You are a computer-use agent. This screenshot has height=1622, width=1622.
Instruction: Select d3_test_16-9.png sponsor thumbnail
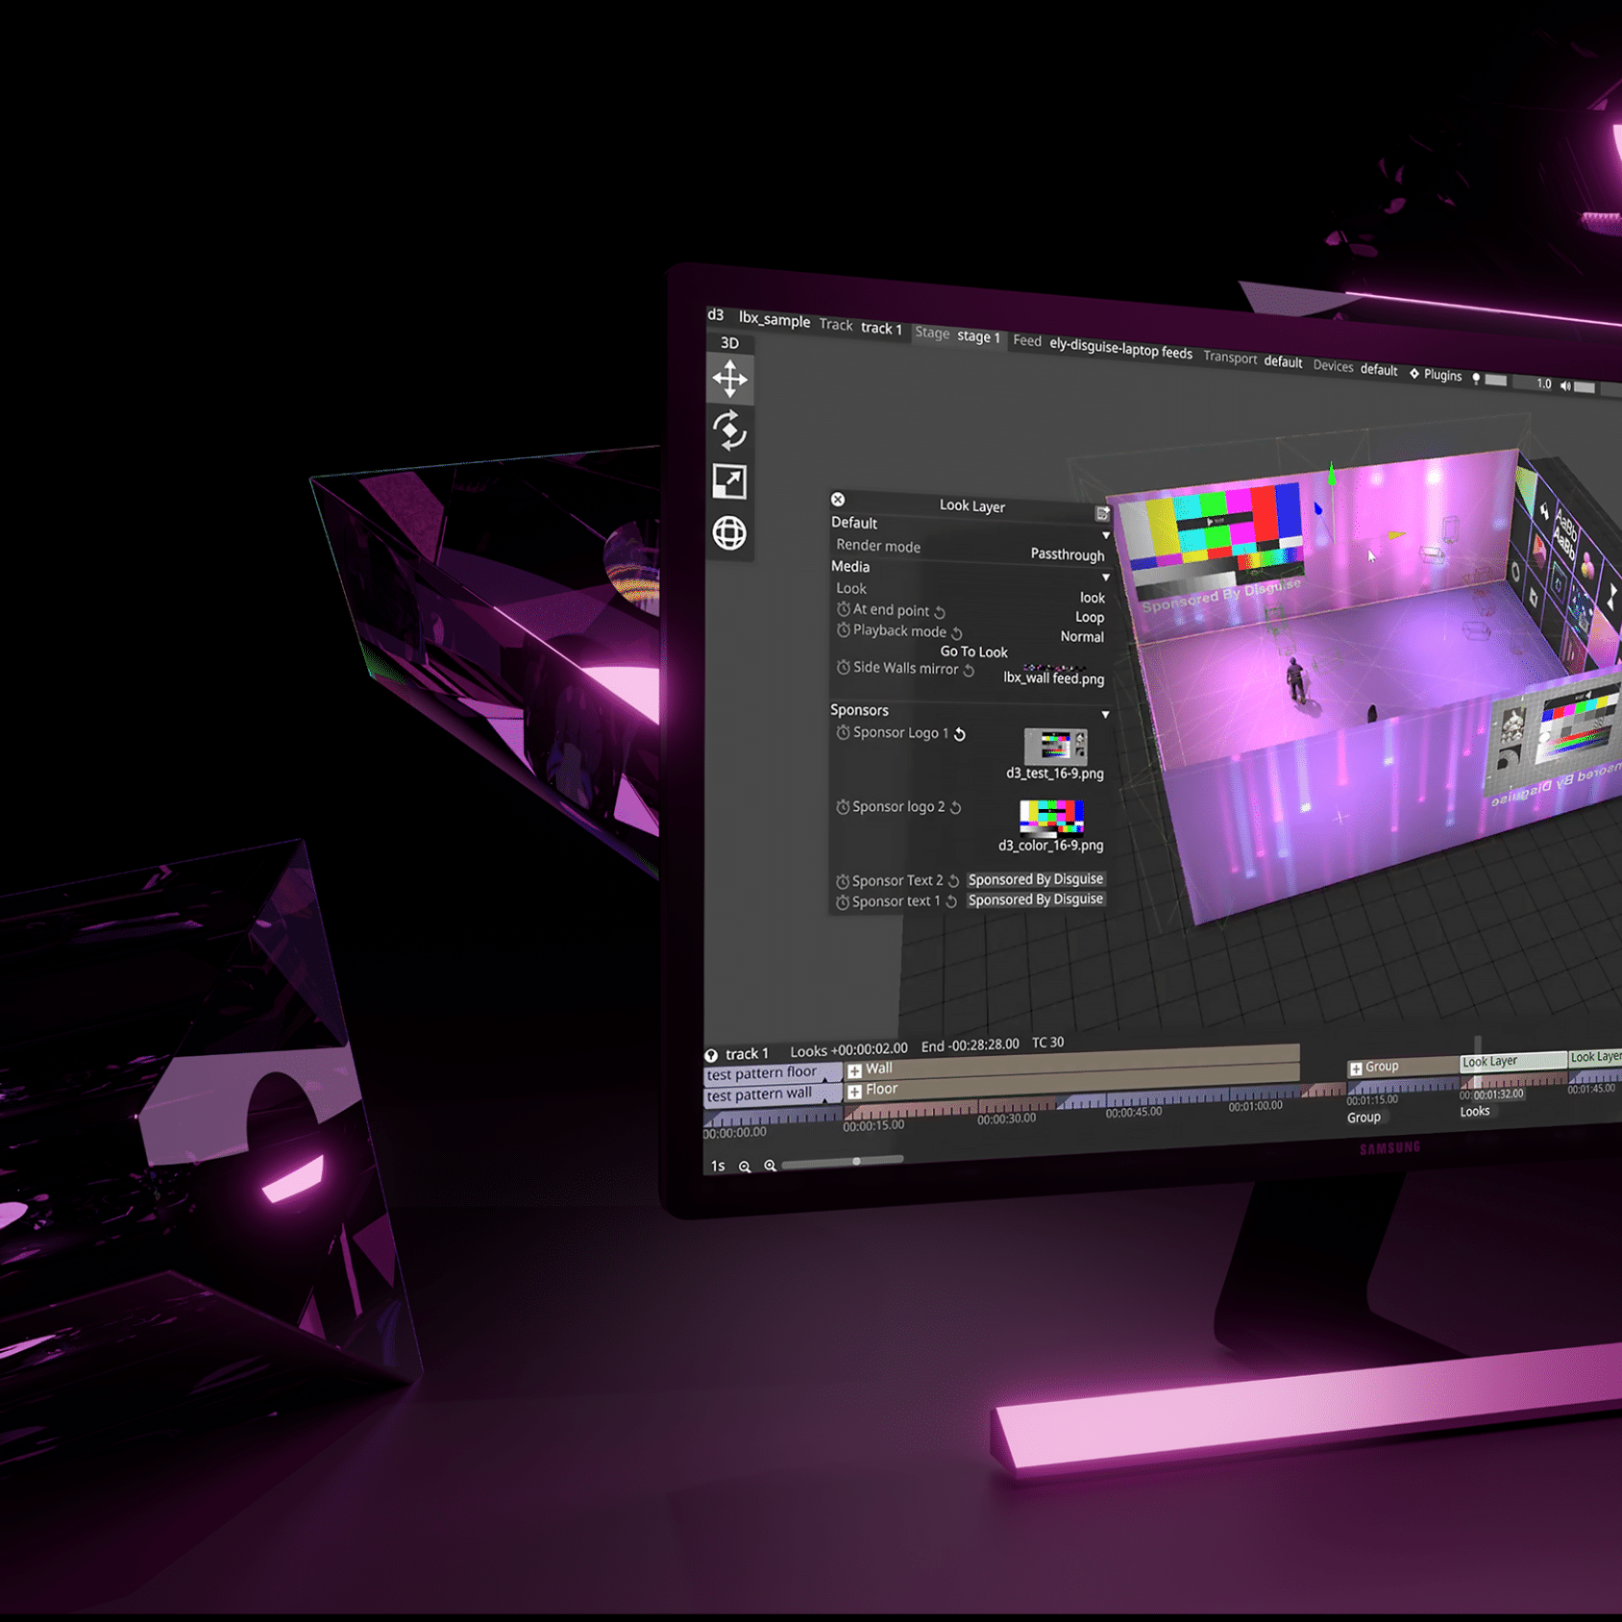tap(1055, 746)
